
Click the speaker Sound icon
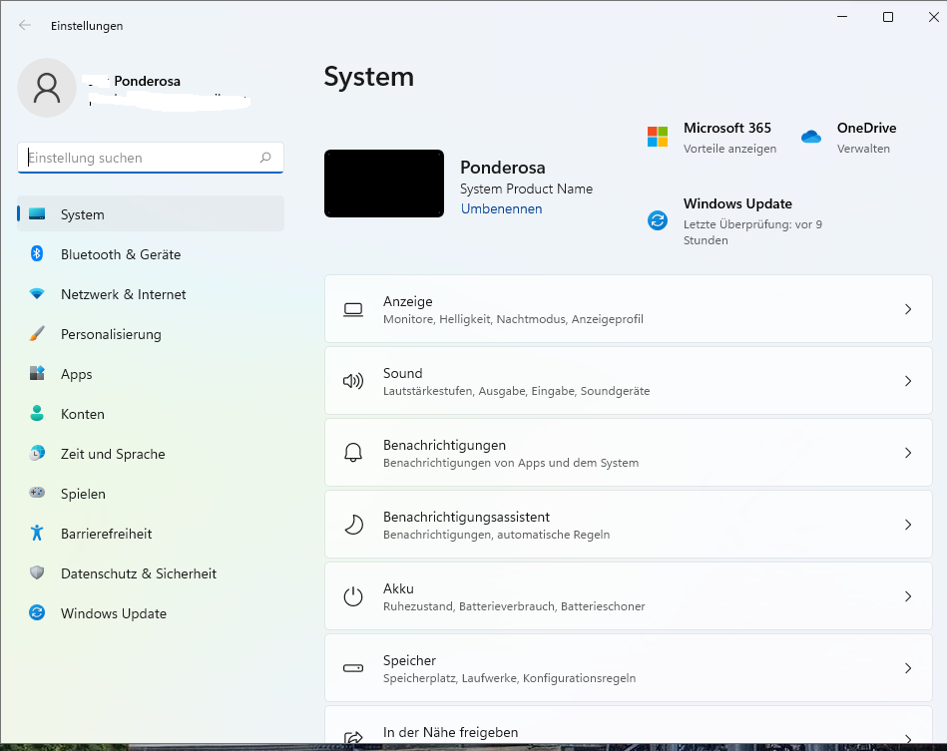click(353, 381)
